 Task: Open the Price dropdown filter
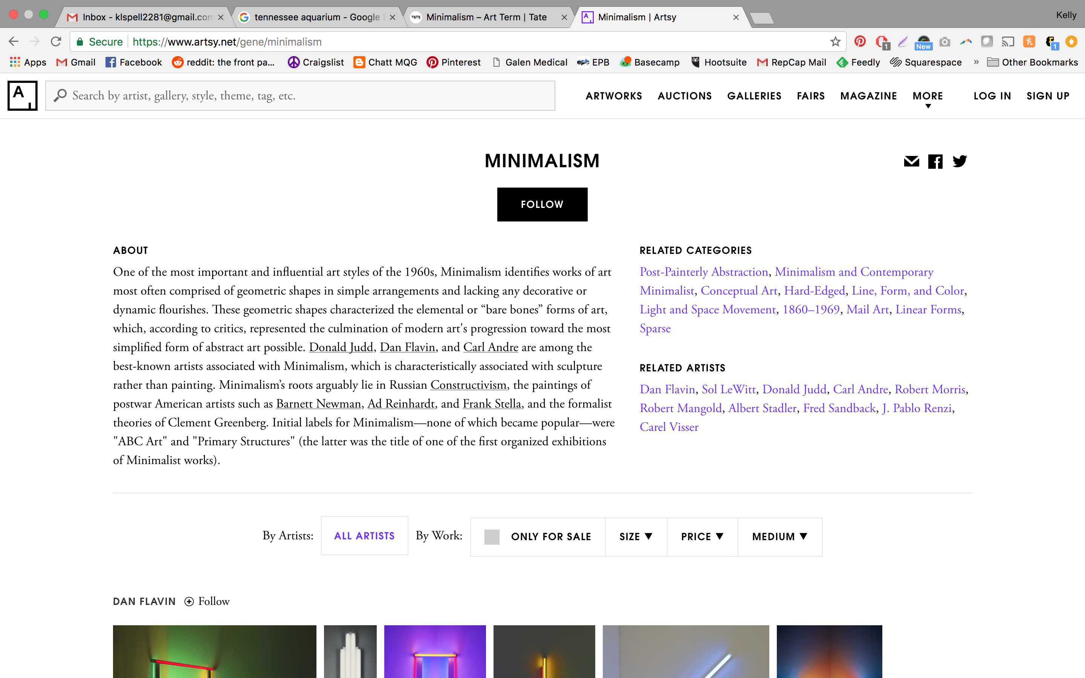tap(702, 537)
